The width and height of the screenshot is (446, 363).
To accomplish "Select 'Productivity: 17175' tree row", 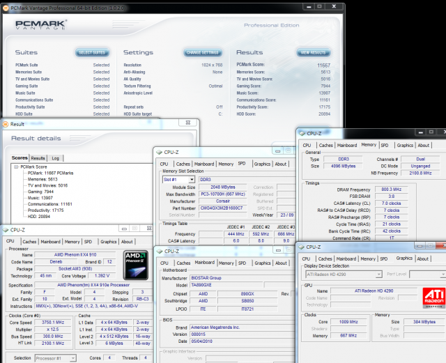I will click(x=46, y=210).
